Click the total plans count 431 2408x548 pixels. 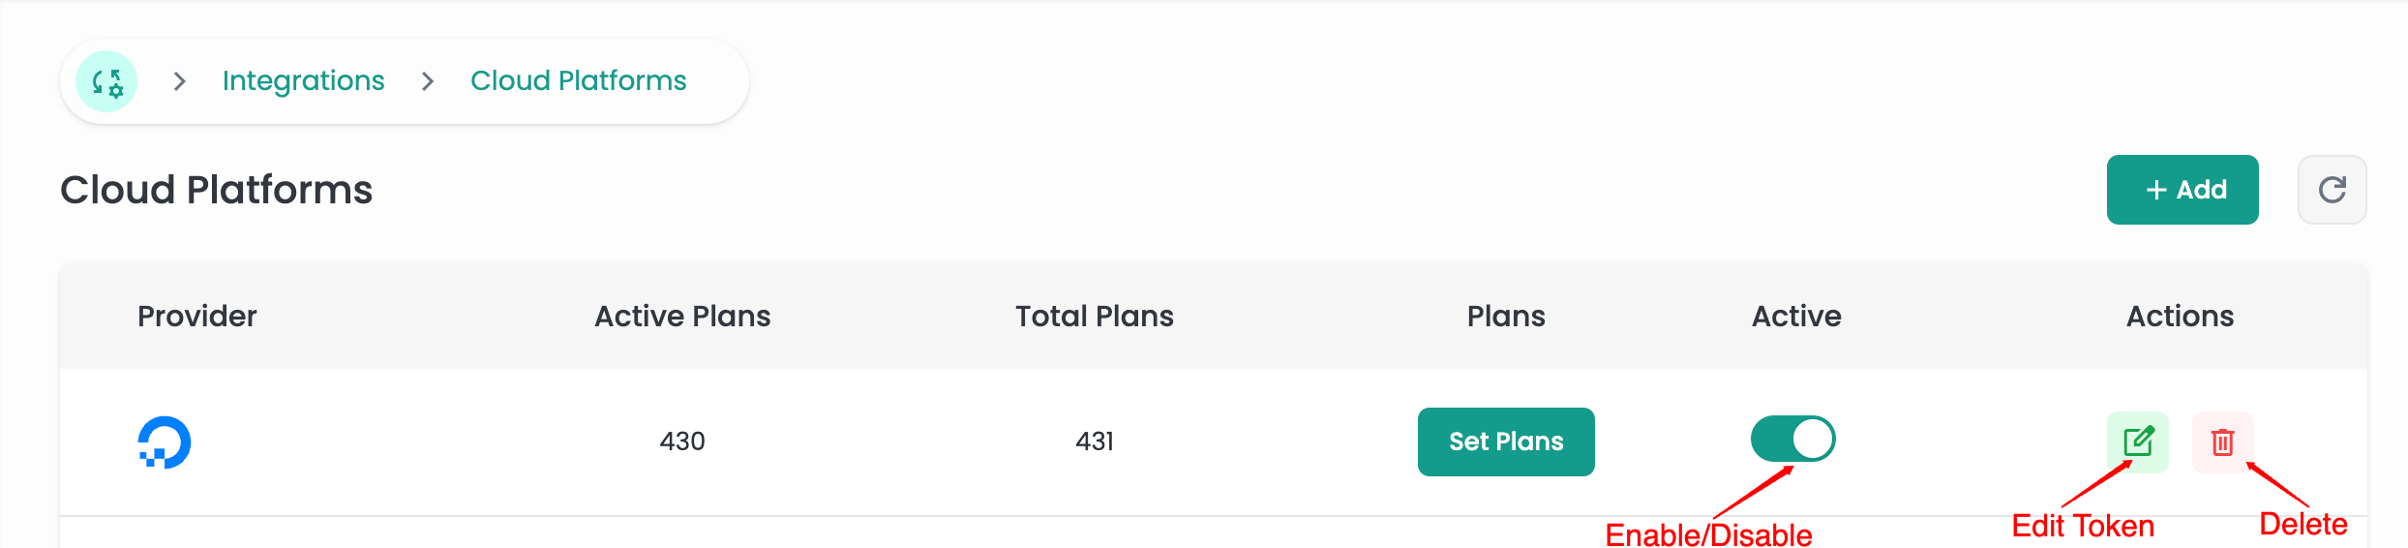point(1095,441)
